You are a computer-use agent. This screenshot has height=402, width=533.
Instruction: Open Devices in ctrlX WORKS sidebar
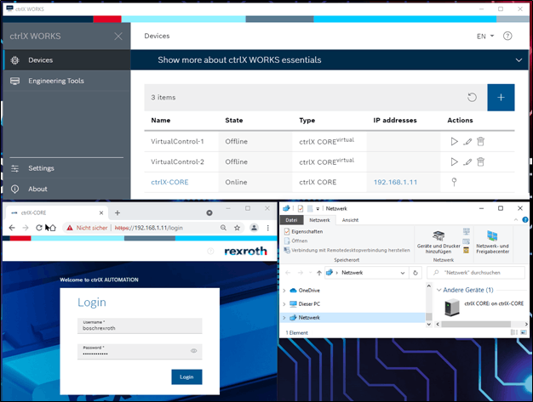(x=66, y=60)
